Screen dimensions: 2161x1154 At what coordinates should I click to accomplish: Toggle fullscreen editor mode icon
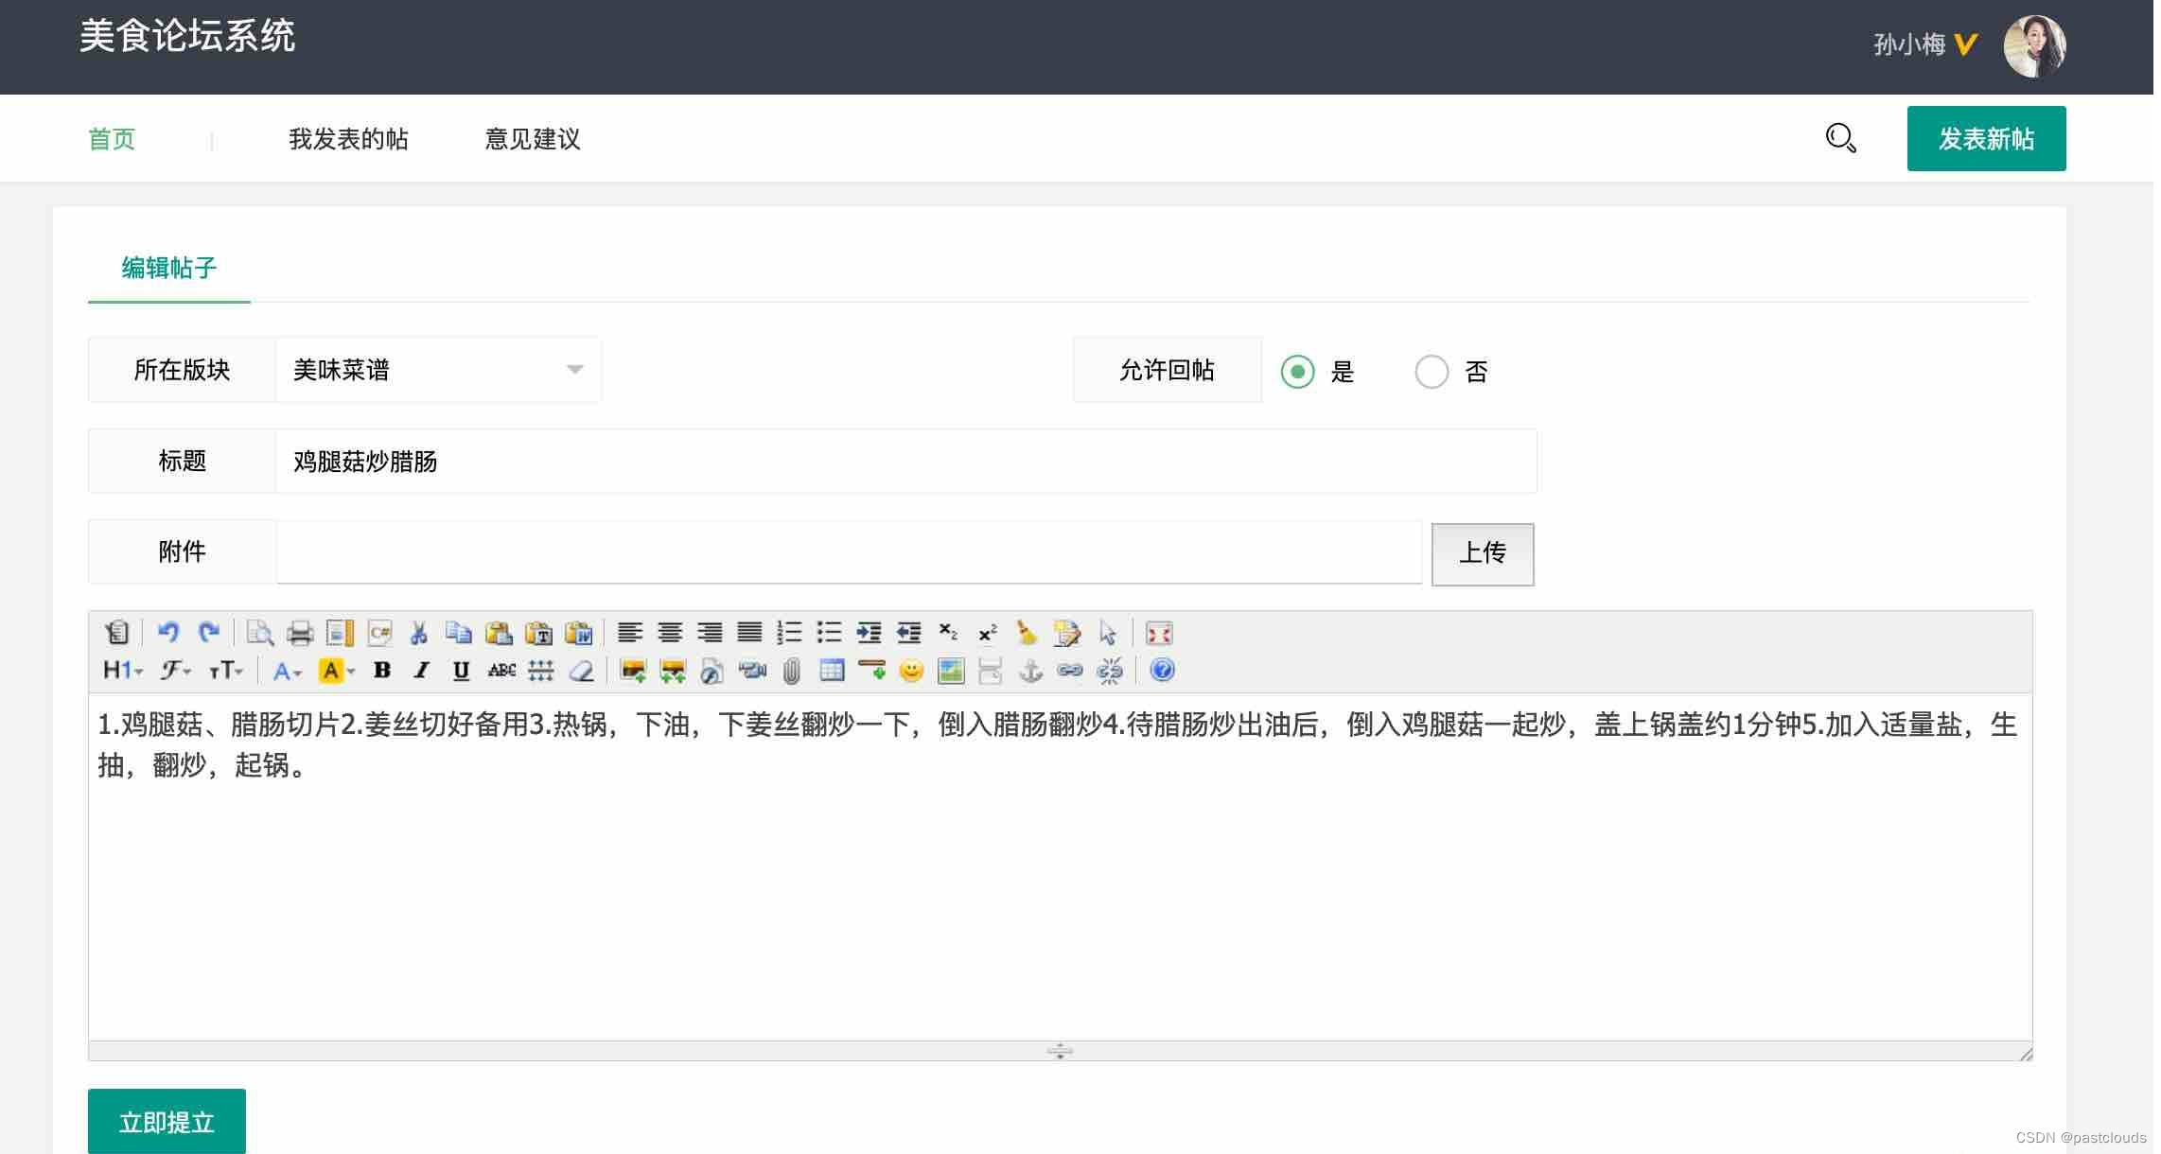(x=1159, y=633)
